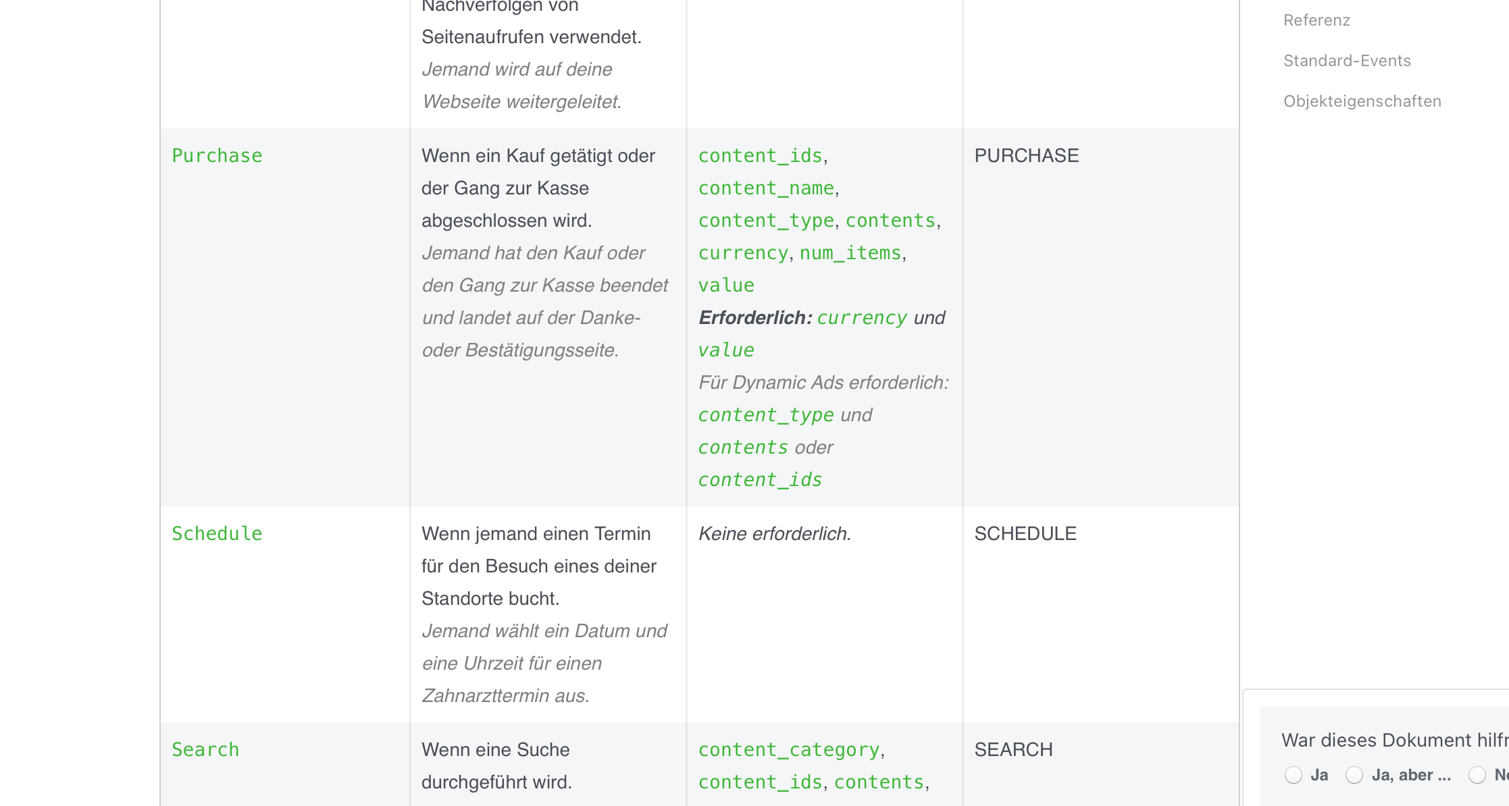
Task: Jump to Objekteigenschaften section
Action: click(x=1362, y=101)
